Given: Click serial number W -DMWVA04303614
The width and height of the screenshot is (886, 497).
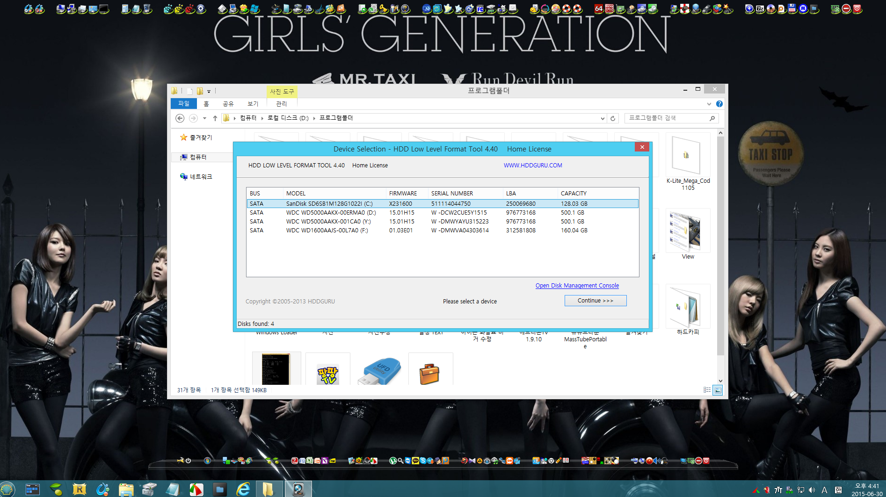Looking at the screenshot, I should coord(460,230).
